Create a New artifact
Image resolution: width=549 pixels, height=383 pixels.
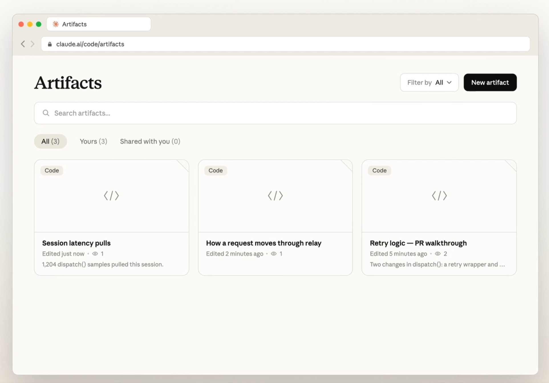pos(490,83)
